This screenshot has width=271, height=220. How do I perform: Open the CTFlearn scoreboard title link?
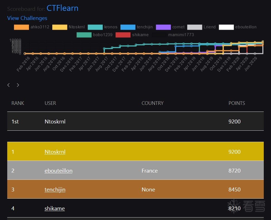pos(62,8)
